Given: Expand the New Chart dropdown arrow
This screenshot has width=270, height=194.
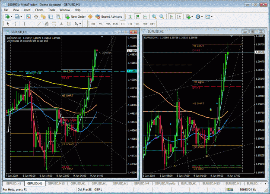Looking at the screenshot, I should [x=11, y=17].
